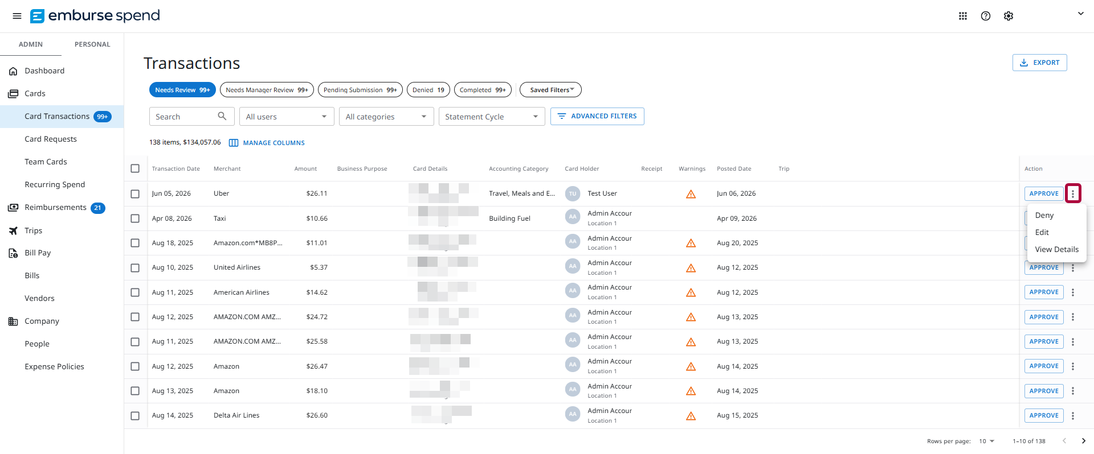Open the apps grid launcher

963,16
